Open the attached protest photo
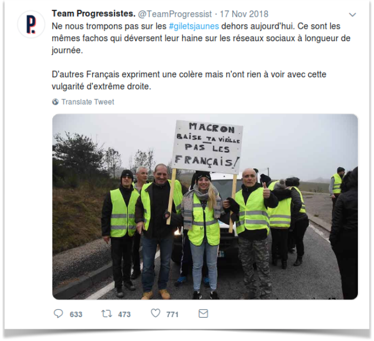Viewport: 374px width, 341px height. tap(205, 207)
